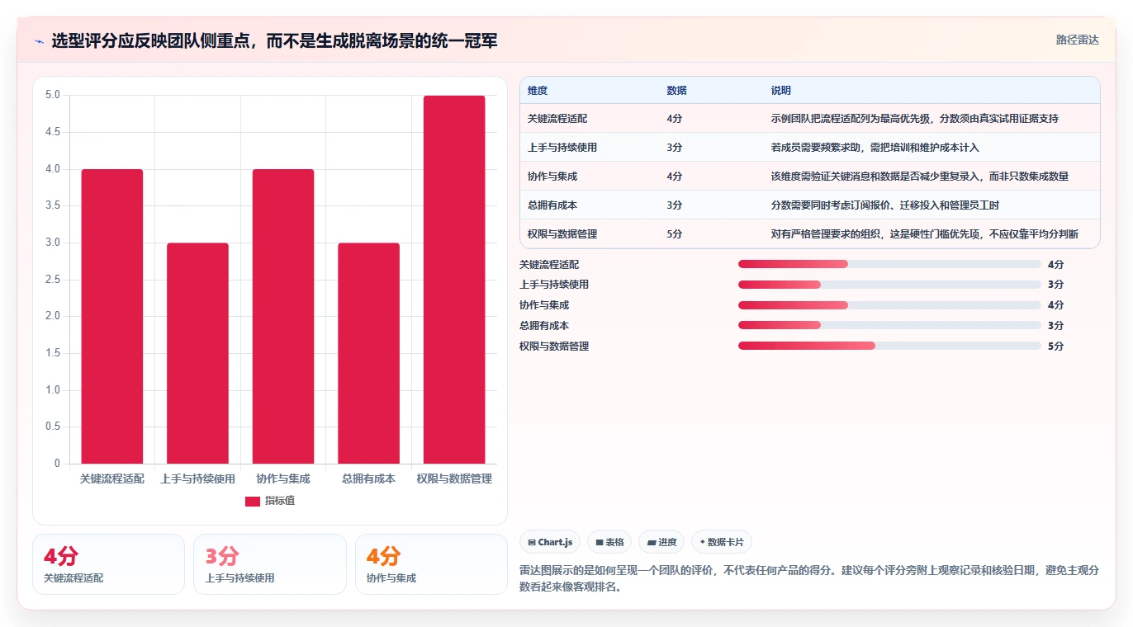Click the Chart.js chip

tap(550, 542)
